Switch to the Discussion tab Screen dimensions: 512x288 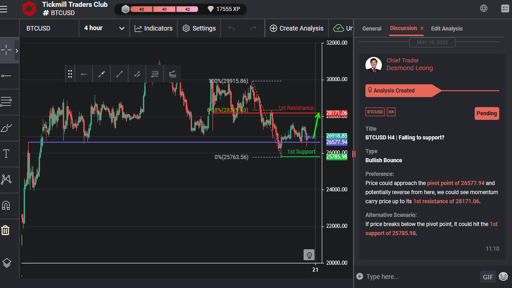[x=403, y=28]
